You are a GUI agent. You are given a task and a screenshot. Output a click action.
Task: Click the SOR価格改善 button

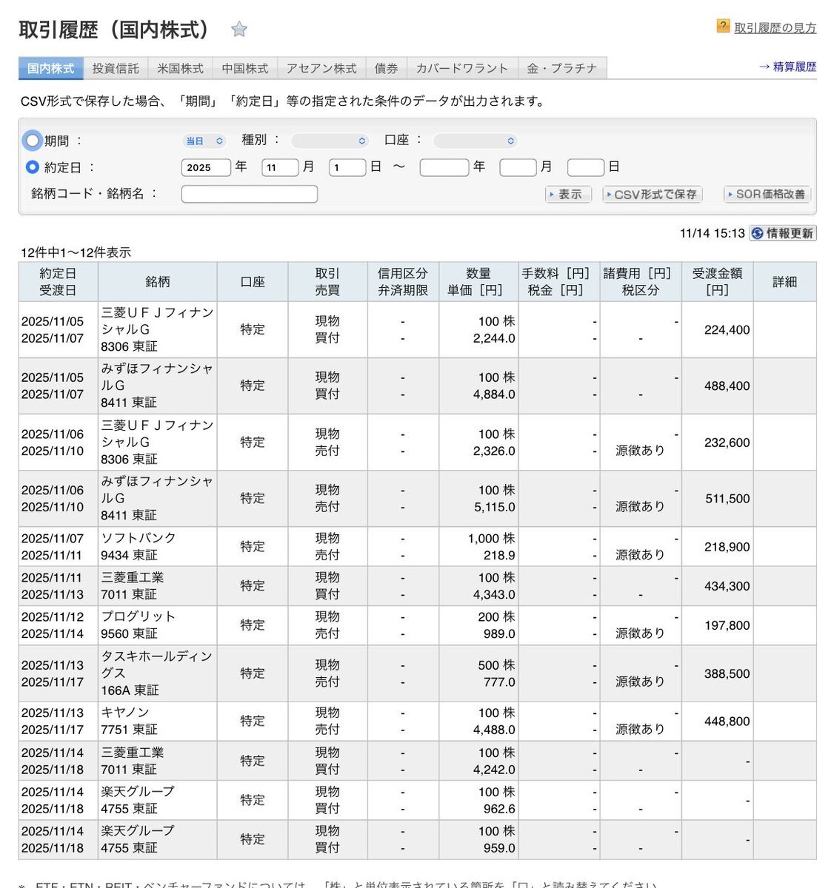point(767,194)
